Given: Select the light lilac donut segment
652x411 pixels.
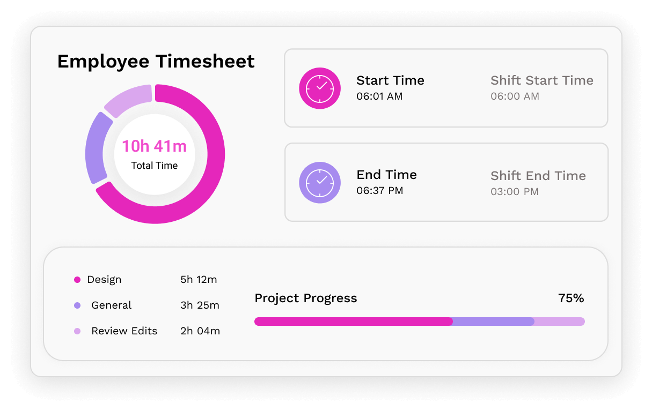Looking at the screenshot, I should (129, 99).
